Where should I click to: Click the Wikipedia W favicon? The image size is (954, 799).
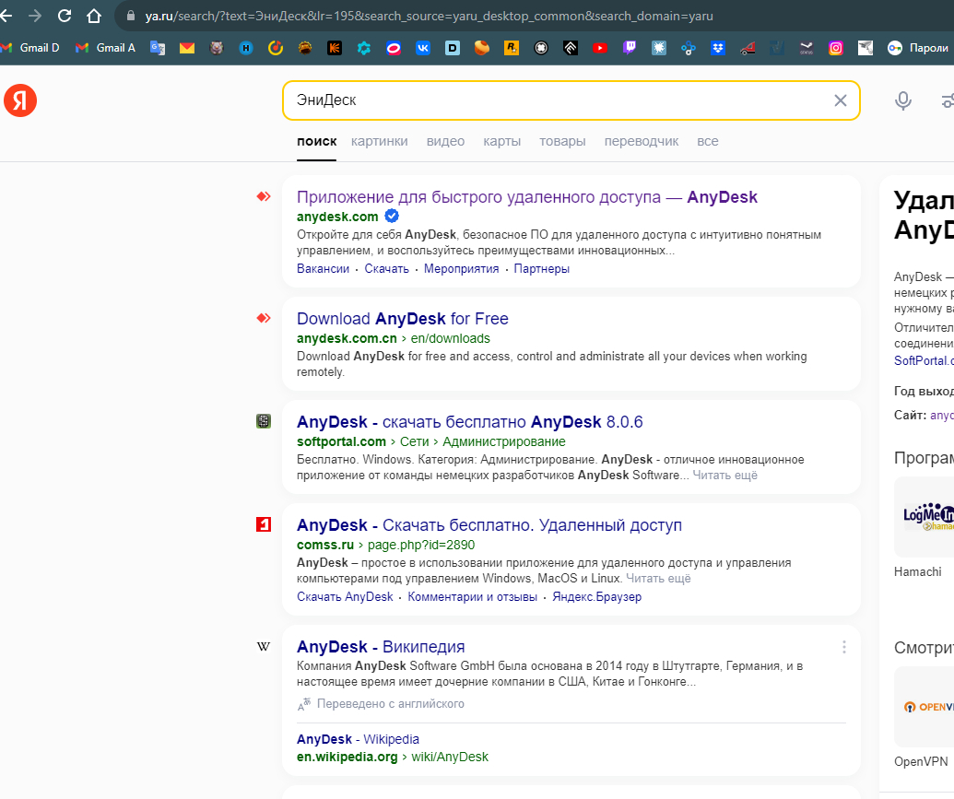click(x=264, y=646)
